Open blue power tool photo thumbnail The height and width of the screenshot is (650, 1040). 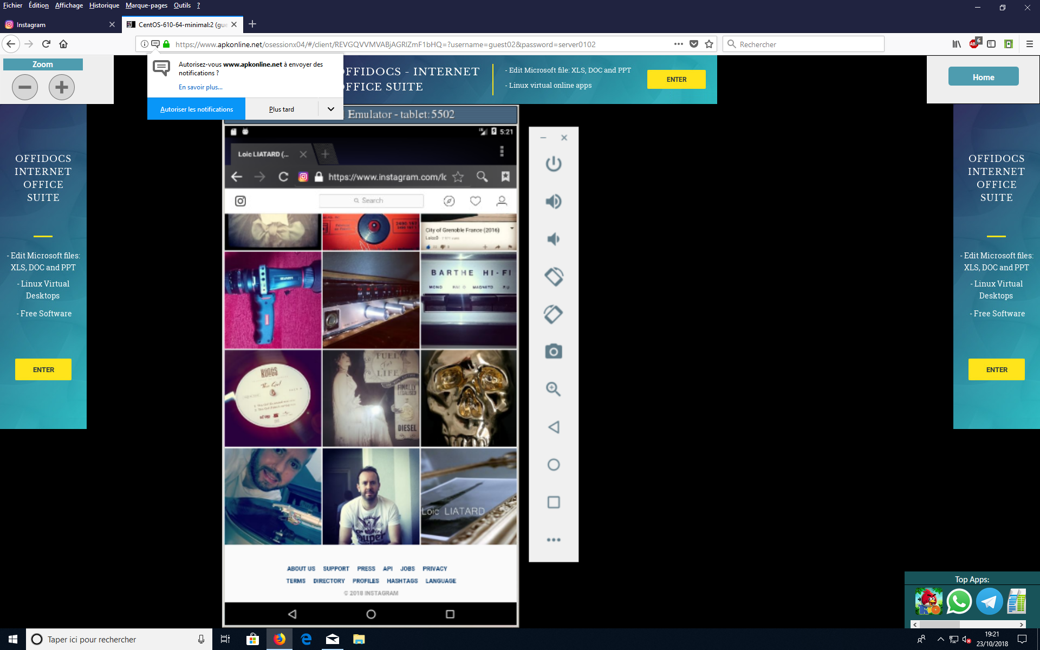(x=273, y=300)
